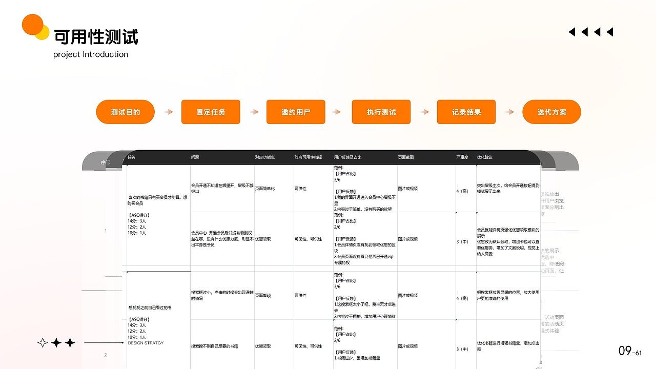Image resolution: width=656 pixels, height=369 pixels.
Task: Click the arrow between 记录结果 and 迭代方案
Action: coord(509,112)
